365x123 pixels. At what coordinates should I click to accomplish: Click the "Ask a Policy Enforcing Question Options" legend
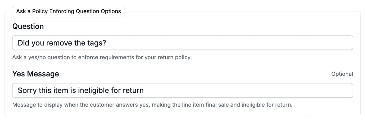68,11
